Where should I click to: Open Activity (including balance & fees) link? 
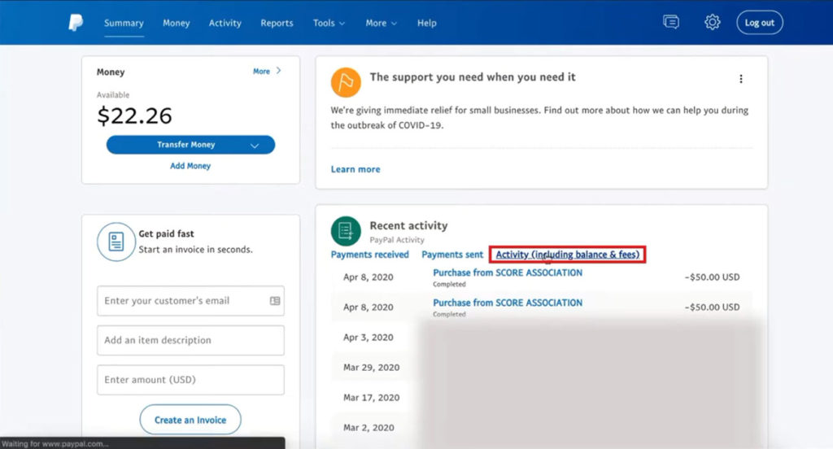(x=567, y=255)
